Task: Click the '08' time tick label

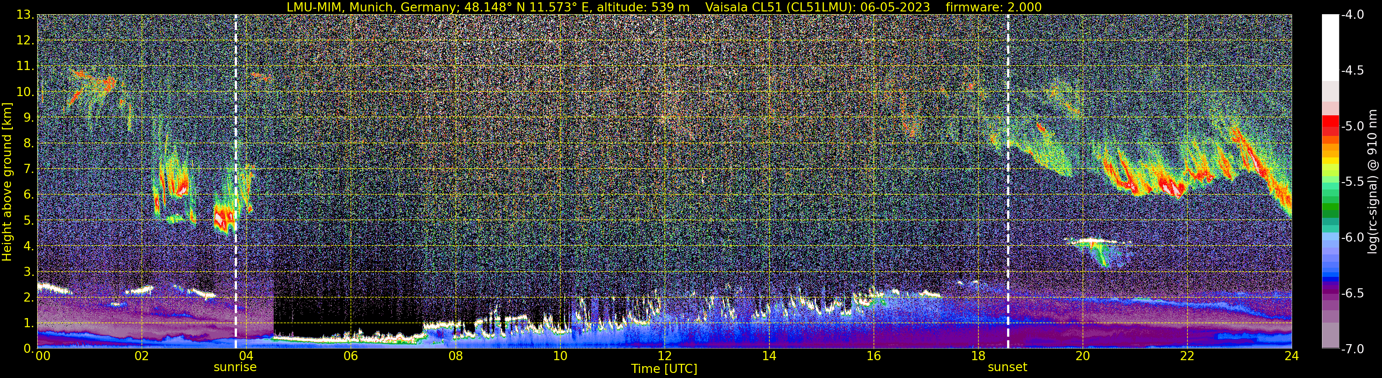Action: (455, 356)
